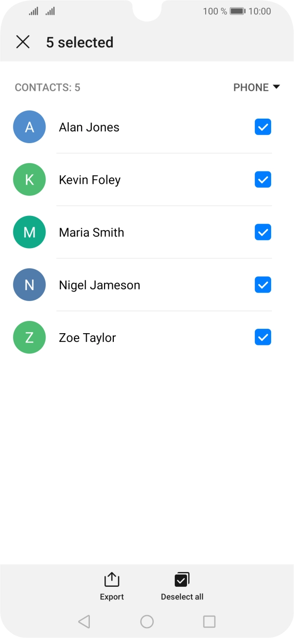The width and height of the screenshot is (294, 638).
Task: Toggle the Nigel Jameson checkbox
Action: (x=263, y=285)
